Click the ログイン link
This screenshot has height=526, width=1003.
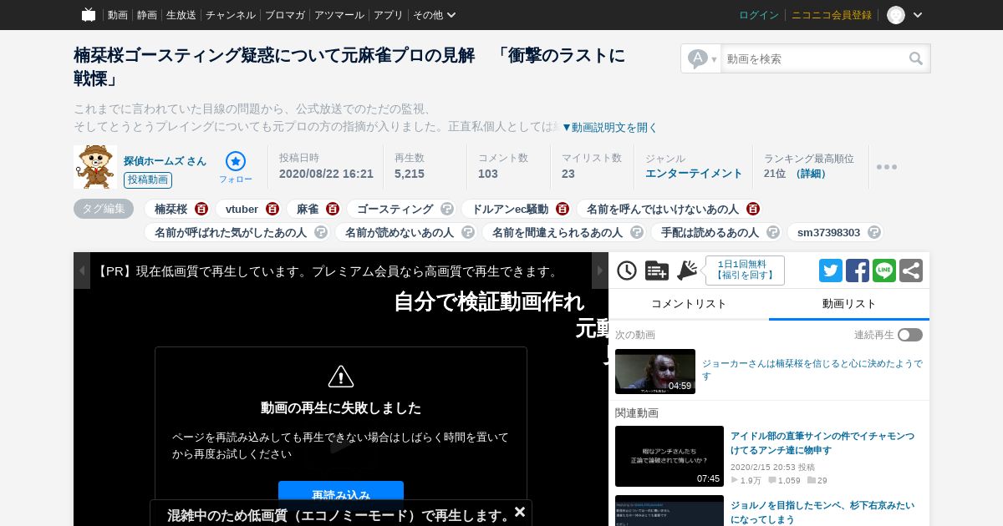point(759,15)
